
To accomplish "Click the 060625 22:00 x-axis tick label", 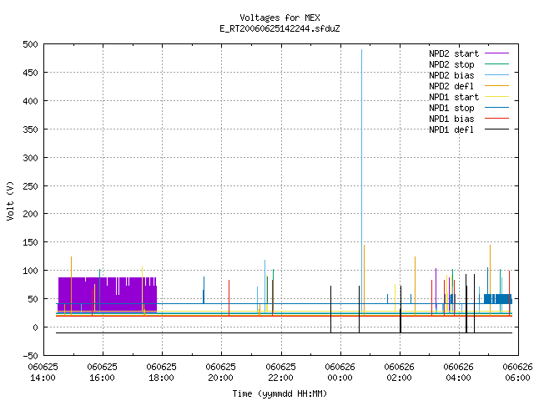I will coord(280,373).
